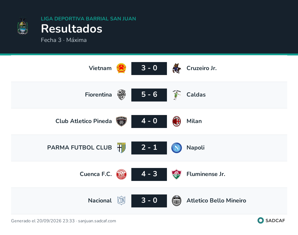Click the Cuenca F.C. red badge

[x=121, y=174]
